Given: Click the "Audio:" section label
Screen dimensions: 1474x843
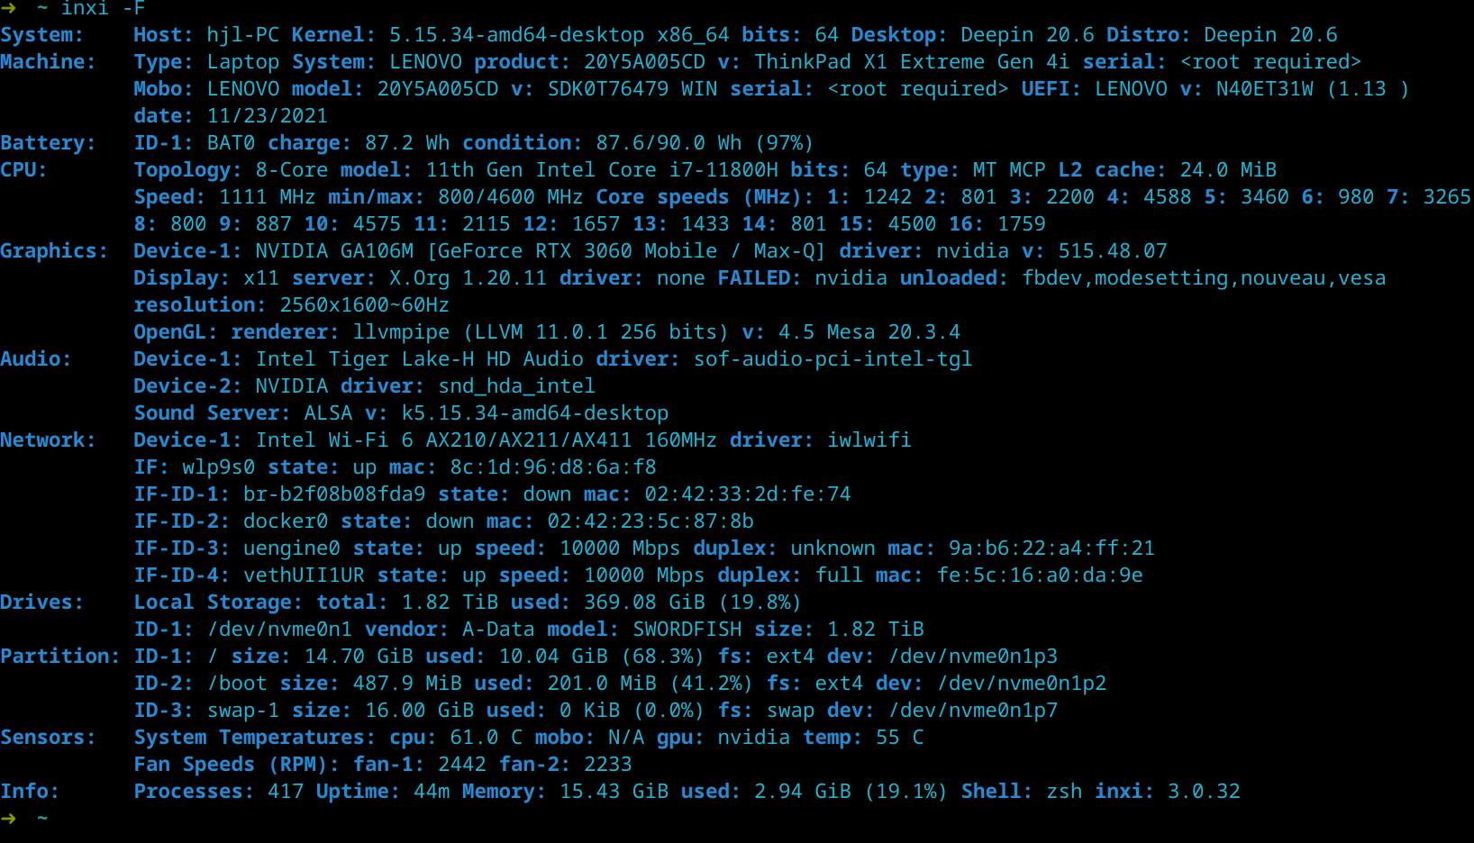Looking at the screenshot, I should (x=35, y=359).
